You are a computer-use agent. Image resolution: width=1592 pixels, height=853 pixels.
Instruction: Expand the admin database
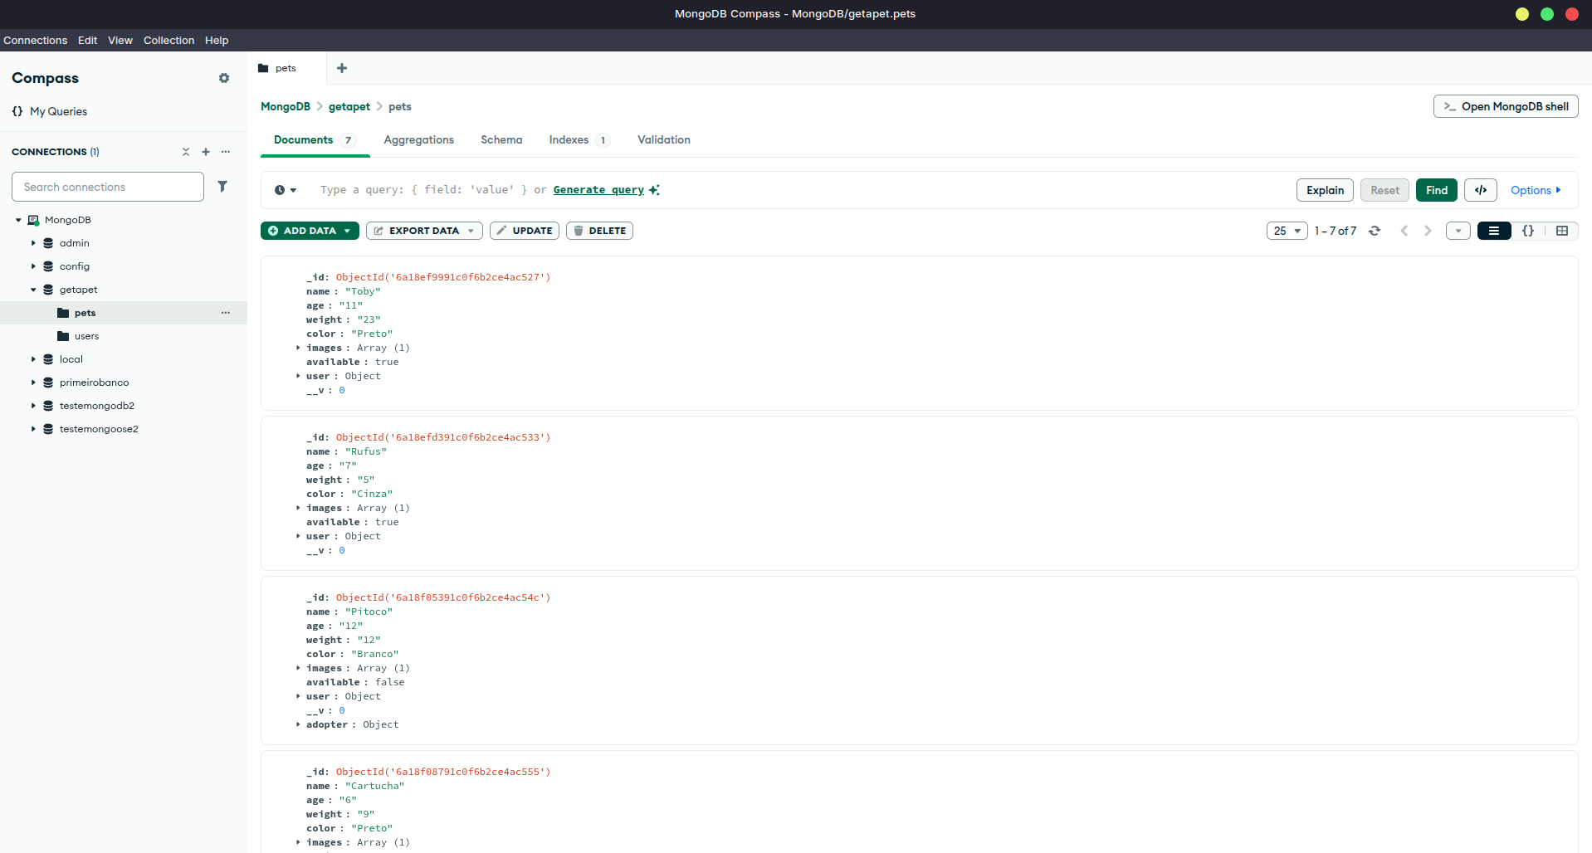click(33, 243)
